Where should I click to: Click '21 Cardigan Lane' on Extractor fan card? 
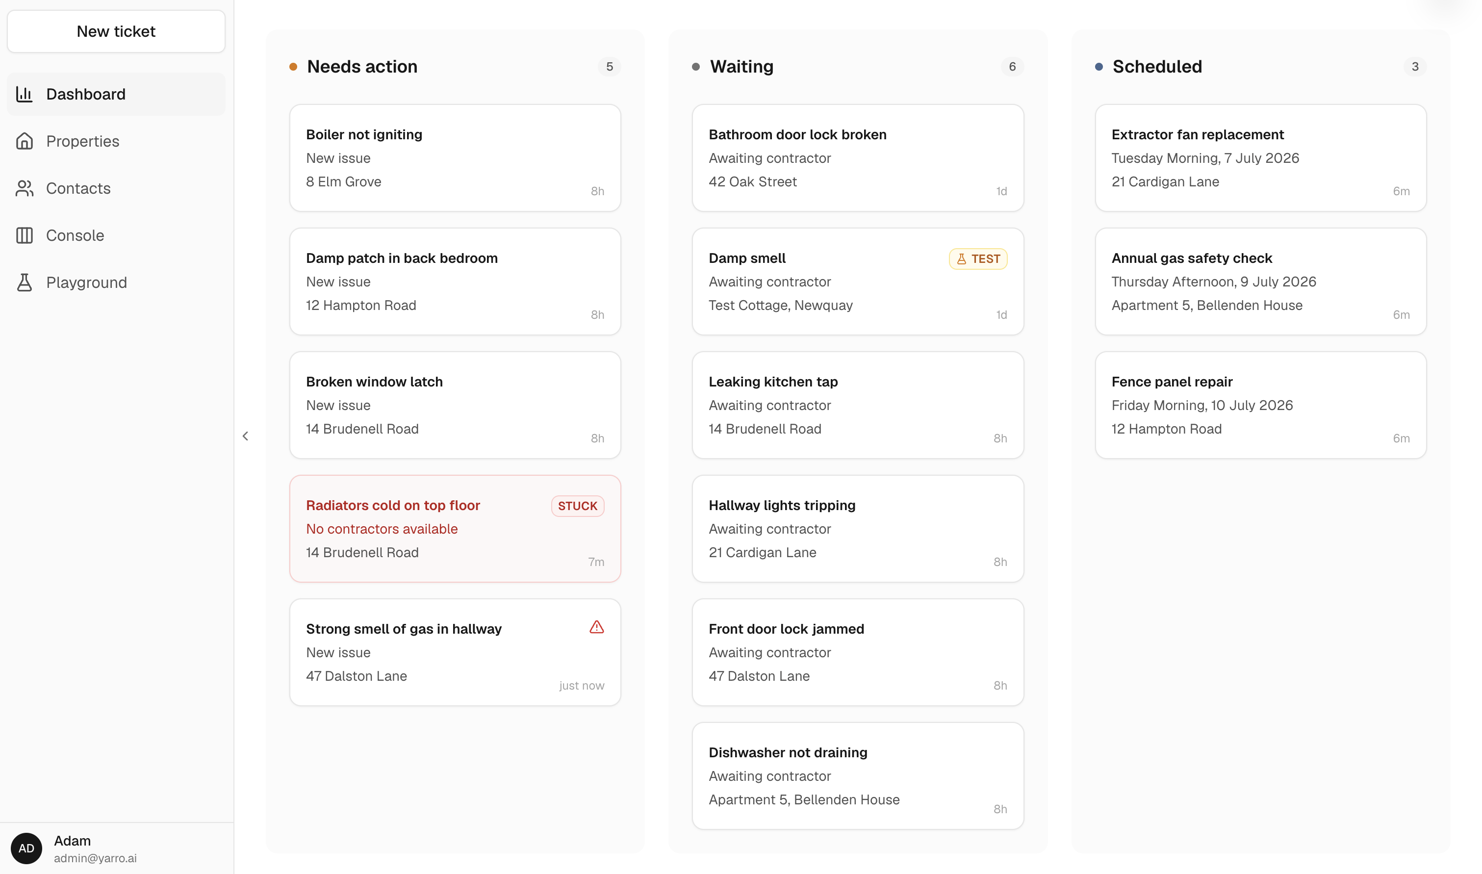tap(1165, 182)
